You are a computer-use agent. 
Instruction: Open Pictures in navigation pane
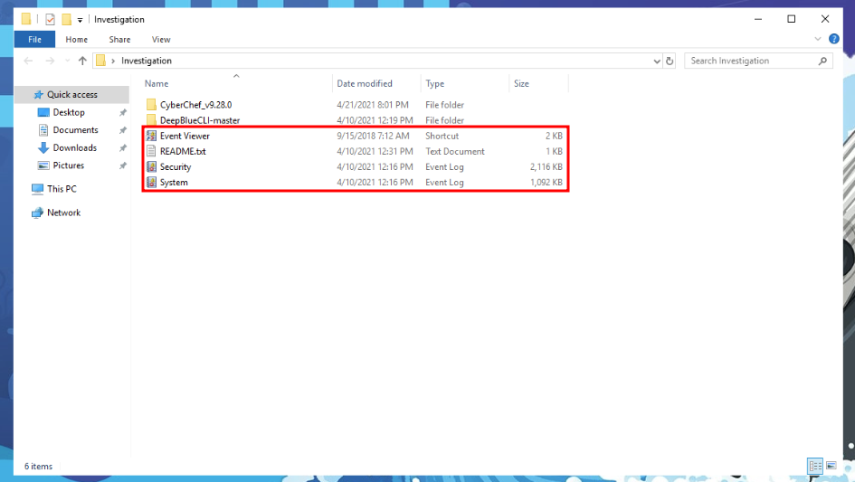tap(69, 165)
